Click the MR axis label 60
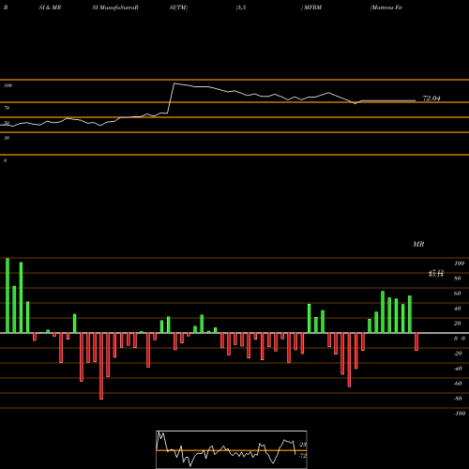469x469 pixels. pos(457,294)
